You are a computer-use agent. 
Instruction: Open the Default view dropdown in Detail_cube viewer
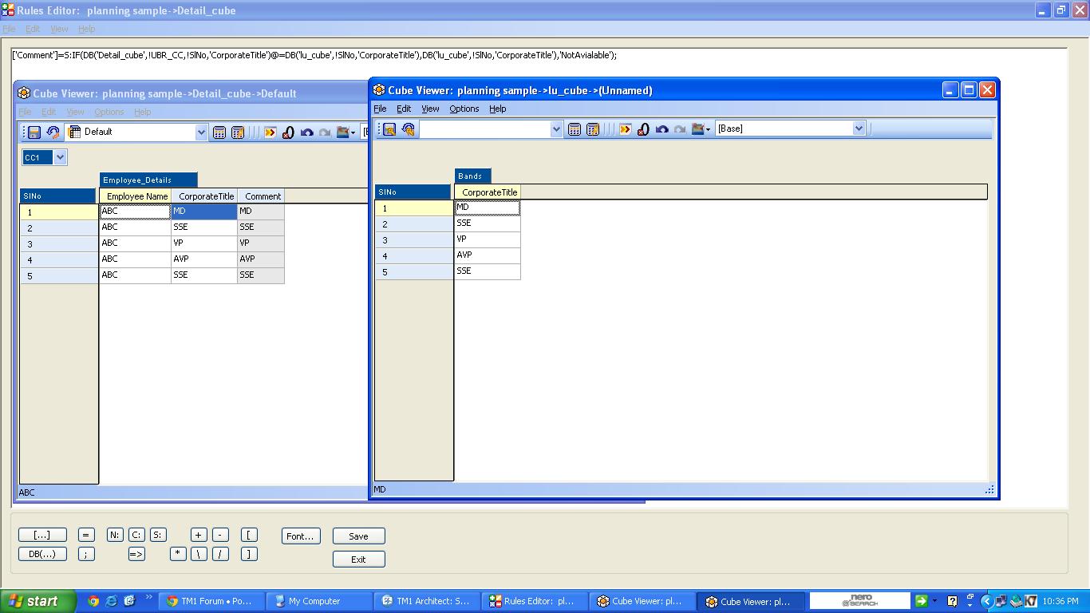(x=201, y=132)
